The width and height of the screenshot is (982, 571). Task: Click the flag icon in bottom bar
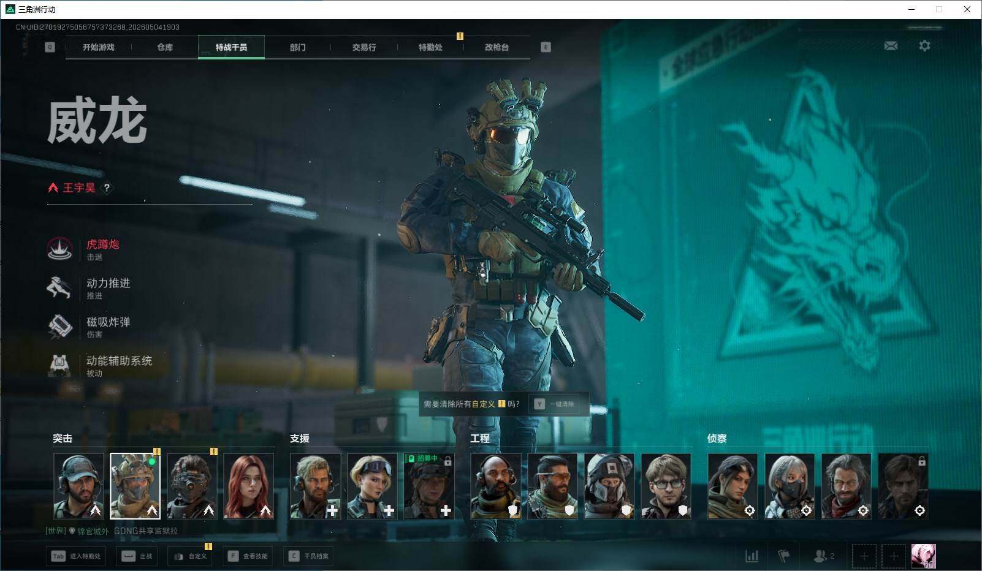(x=783, y=556)
